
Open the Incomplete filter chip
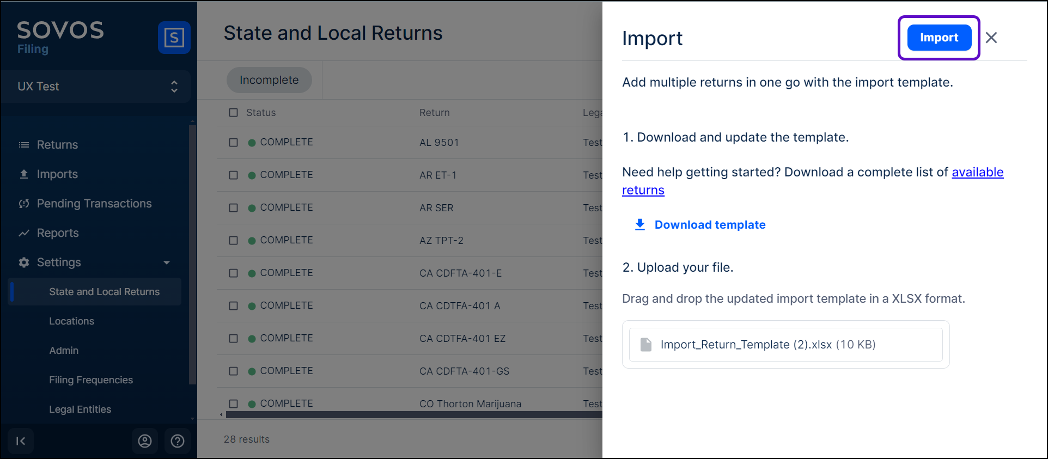[x=269, y=80]
